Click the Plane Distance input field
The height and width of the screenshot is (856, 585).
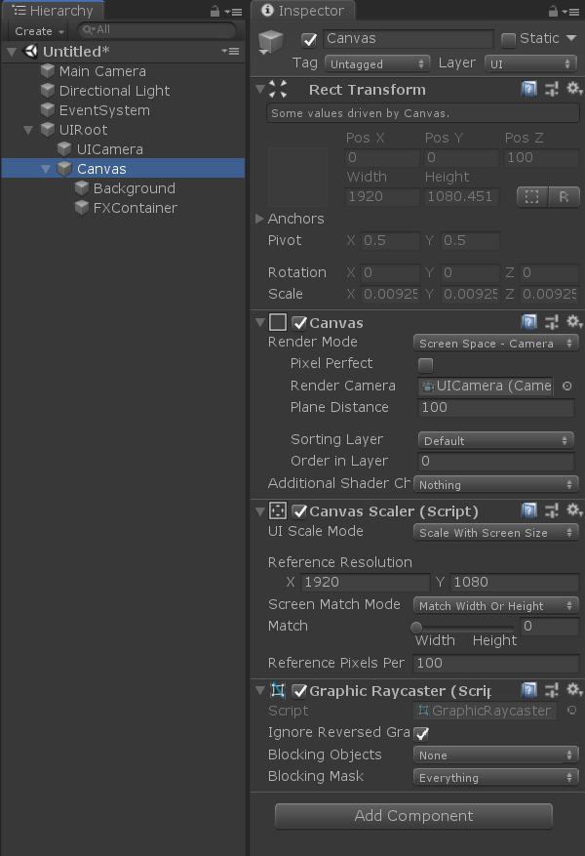[496, 407]
